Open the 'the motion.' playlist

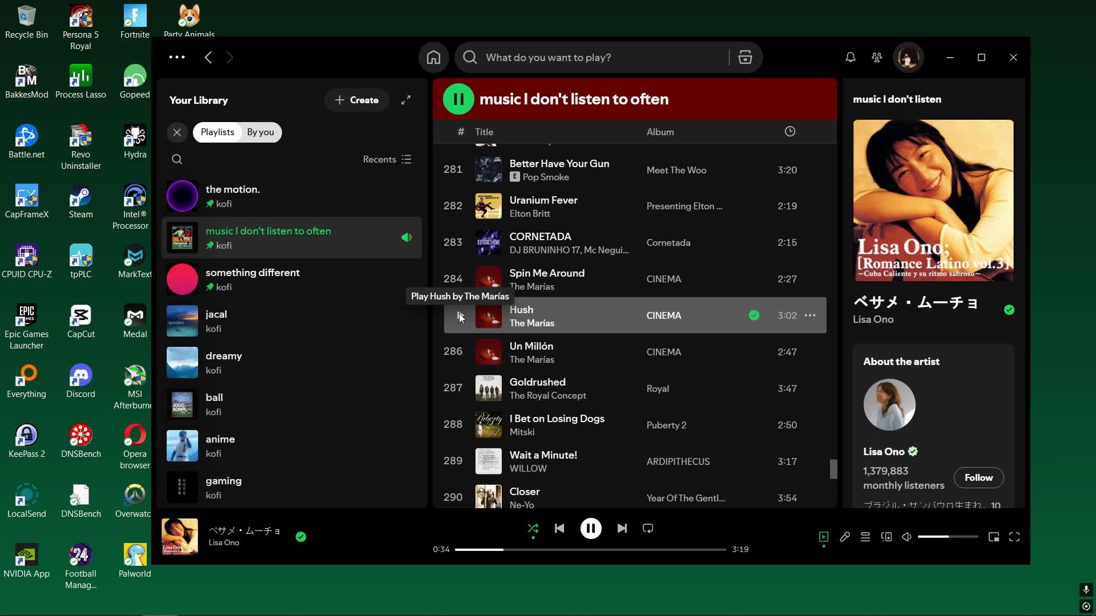(x=292, y=196)
